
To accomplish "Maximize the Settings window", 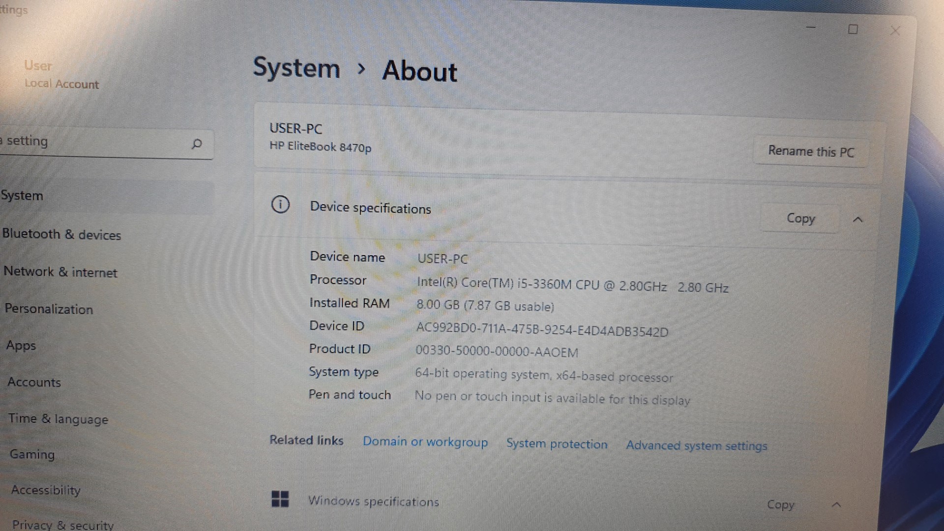I will 853,29.
